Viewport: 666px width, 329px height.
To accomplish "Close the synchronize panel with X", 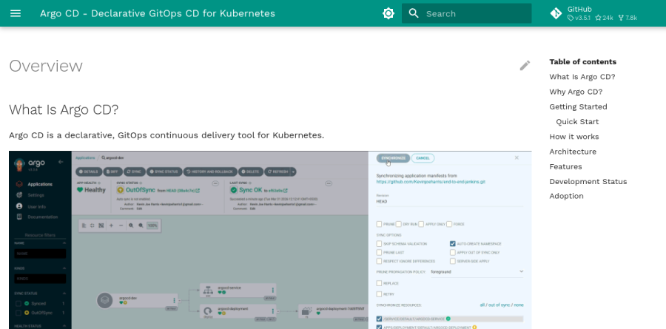I will [517, 158].
